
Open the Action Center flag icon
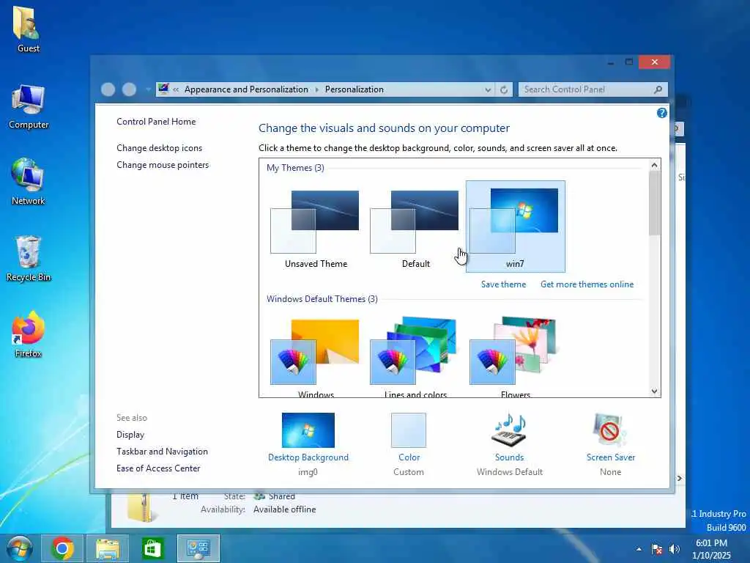pos(657,549)
